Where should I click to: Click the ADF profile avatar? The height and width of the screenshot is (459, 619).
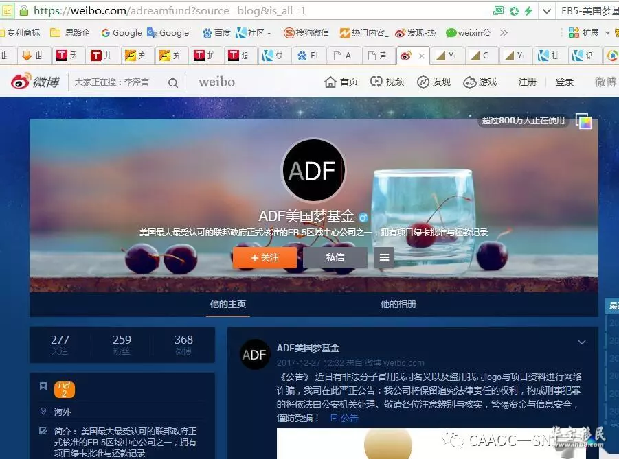(313, 170)
